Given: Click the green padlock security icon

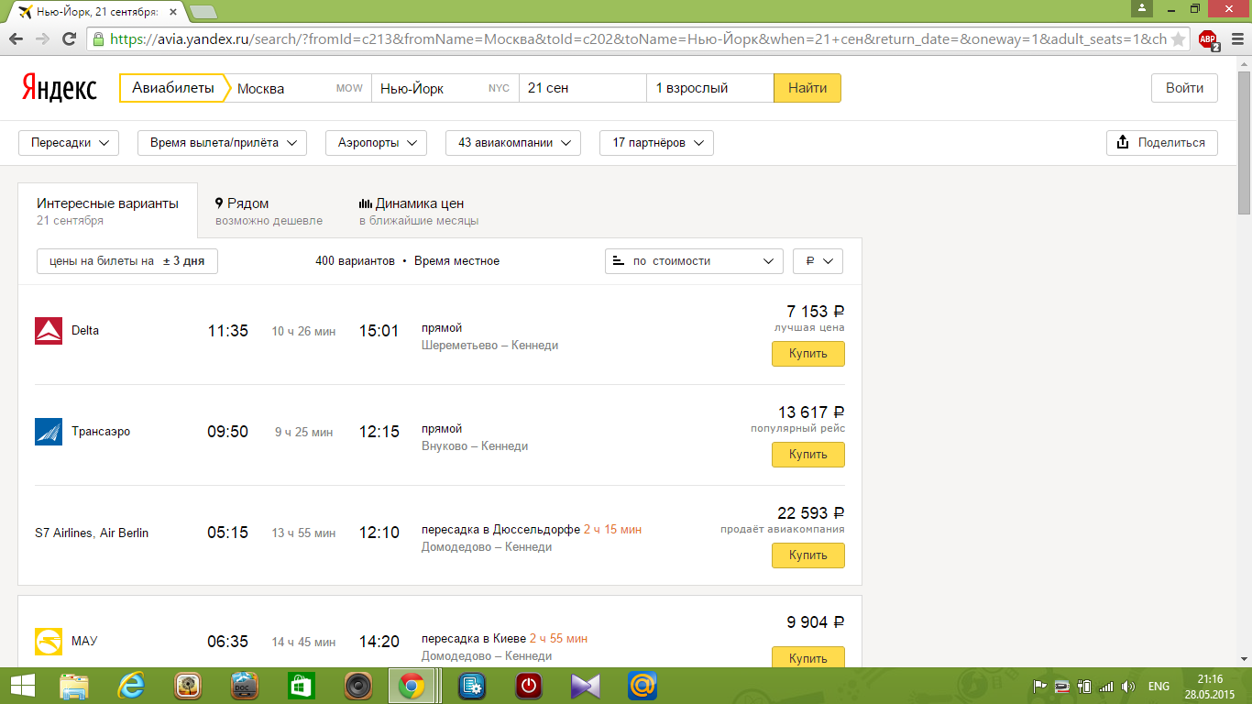Looking at the screenshot, I should point(99,39).
